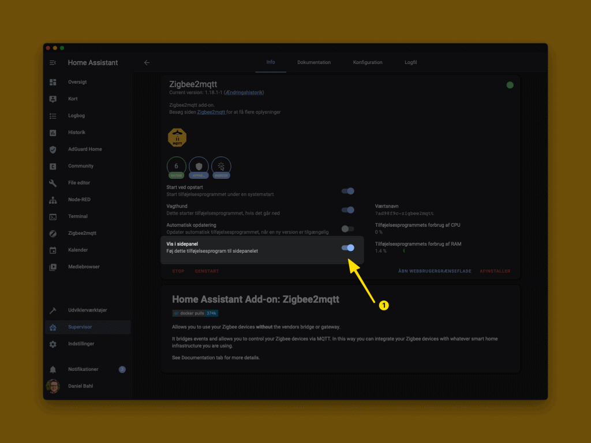
Task: Click the Ingress badge icon
Action: click(x=221, y=168)
